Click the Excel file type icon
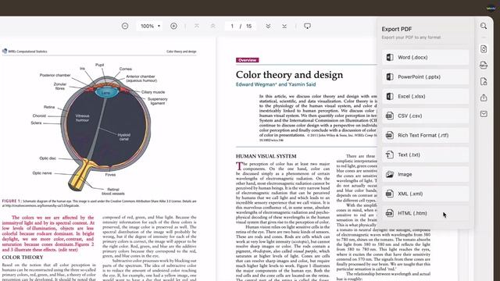The width and height of the screenshot is (500, 281). click(389, 96)
